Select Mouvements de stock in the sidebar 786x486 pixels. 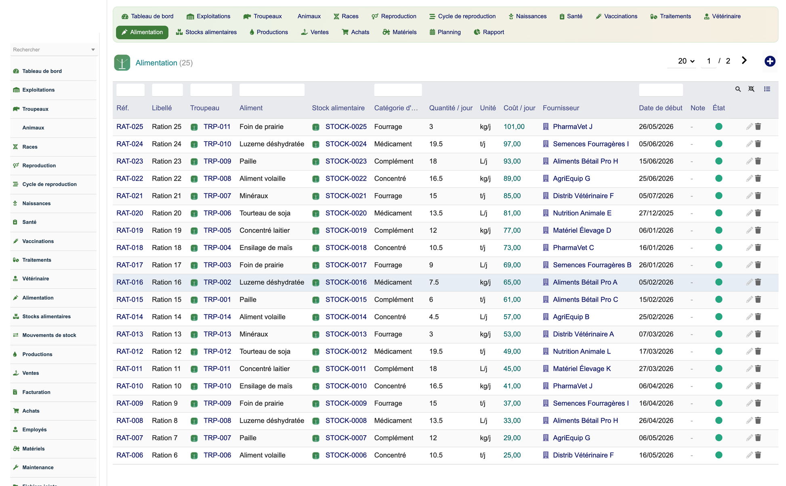pos(49,335)
